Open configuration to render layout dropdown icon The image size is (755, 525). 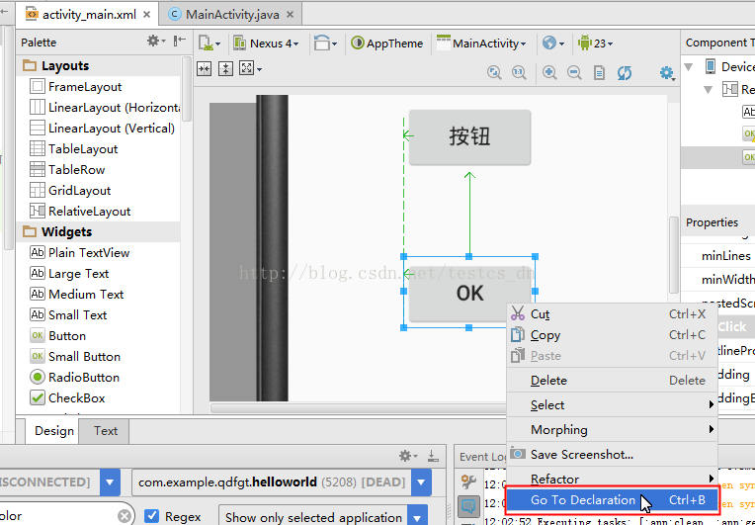(x=209, y=44)
